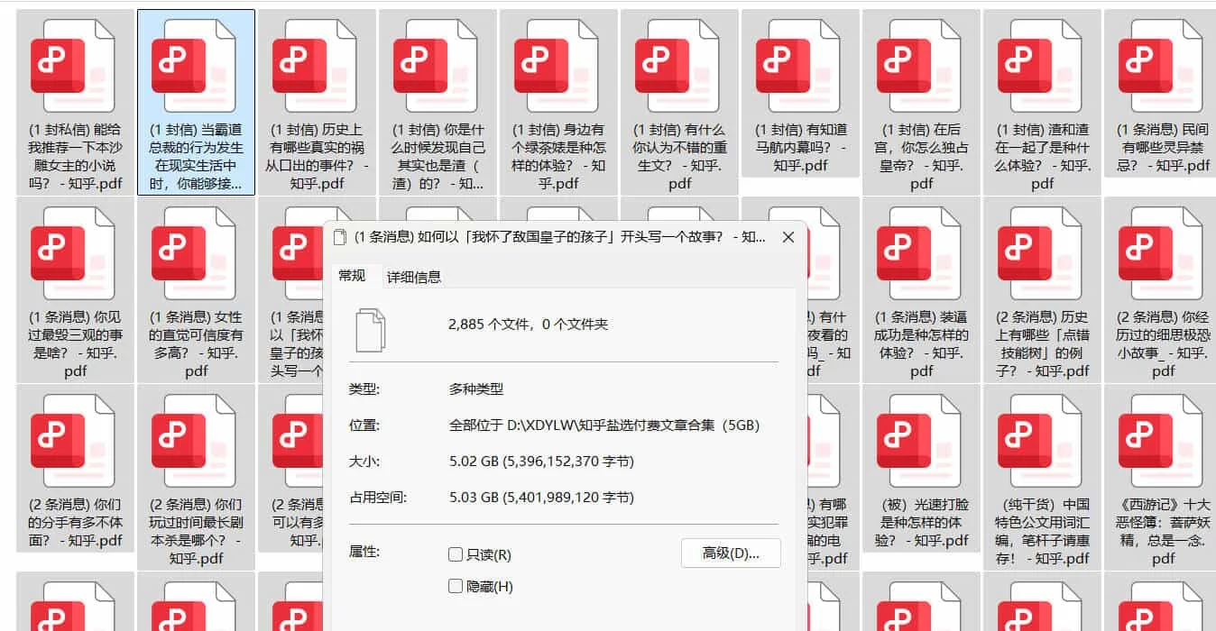The width and height of the screenshot is (1216, 631).
Task: Switch to the 常规 tab
Action: 353,277
